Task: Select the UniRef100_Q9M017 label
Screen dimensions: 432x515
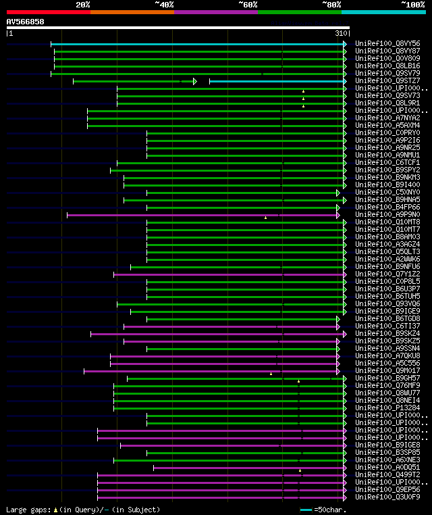Action: pyautogui.click(x=387, y=371)
